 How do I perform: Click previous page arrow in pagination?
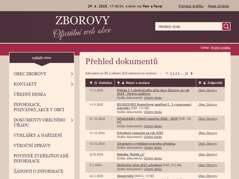point(161,73)
